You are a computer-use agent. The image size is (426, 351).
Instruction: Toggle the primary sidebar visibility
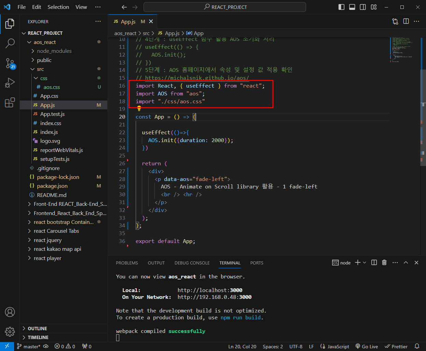341,7
